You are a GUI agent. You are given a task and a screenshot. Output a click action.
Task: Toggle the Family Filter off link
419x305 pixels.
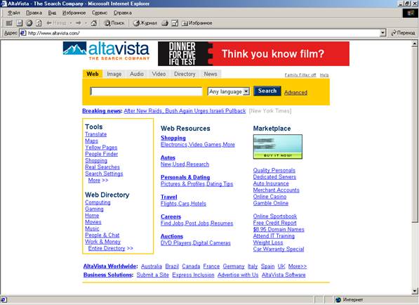[300, 75]
